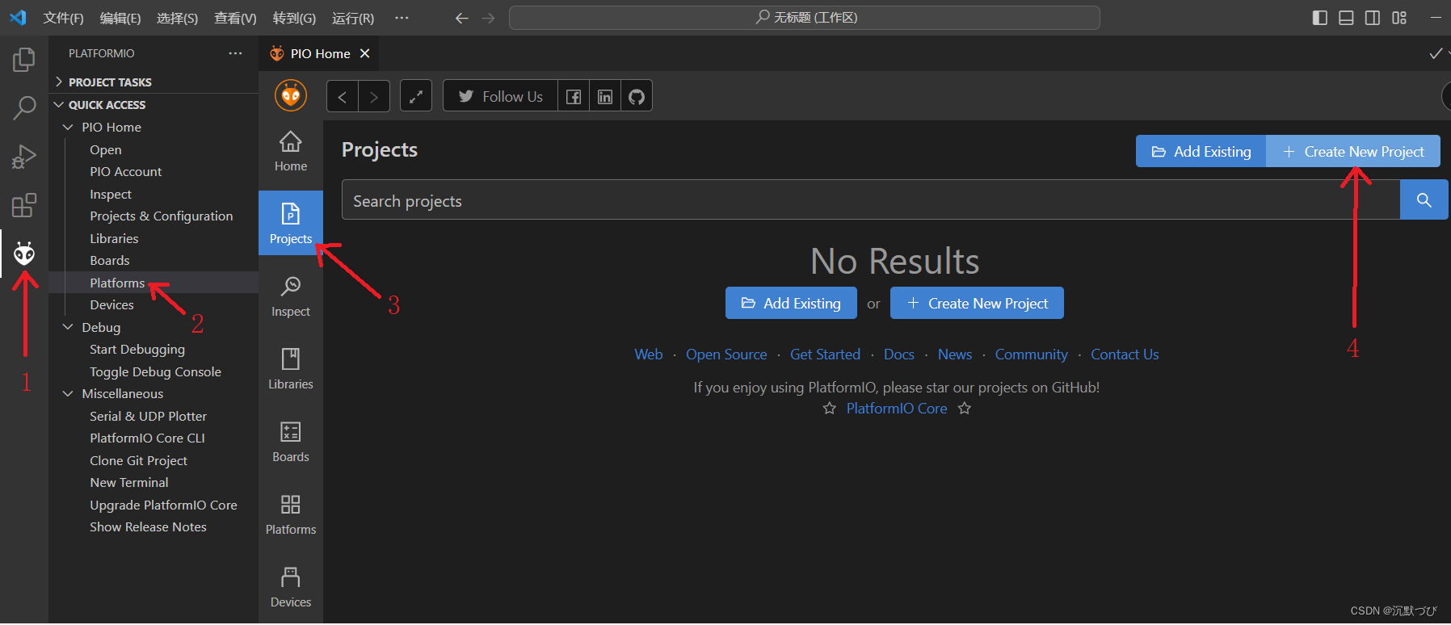Star PlatformIO Core left star icon

point(830,409)
